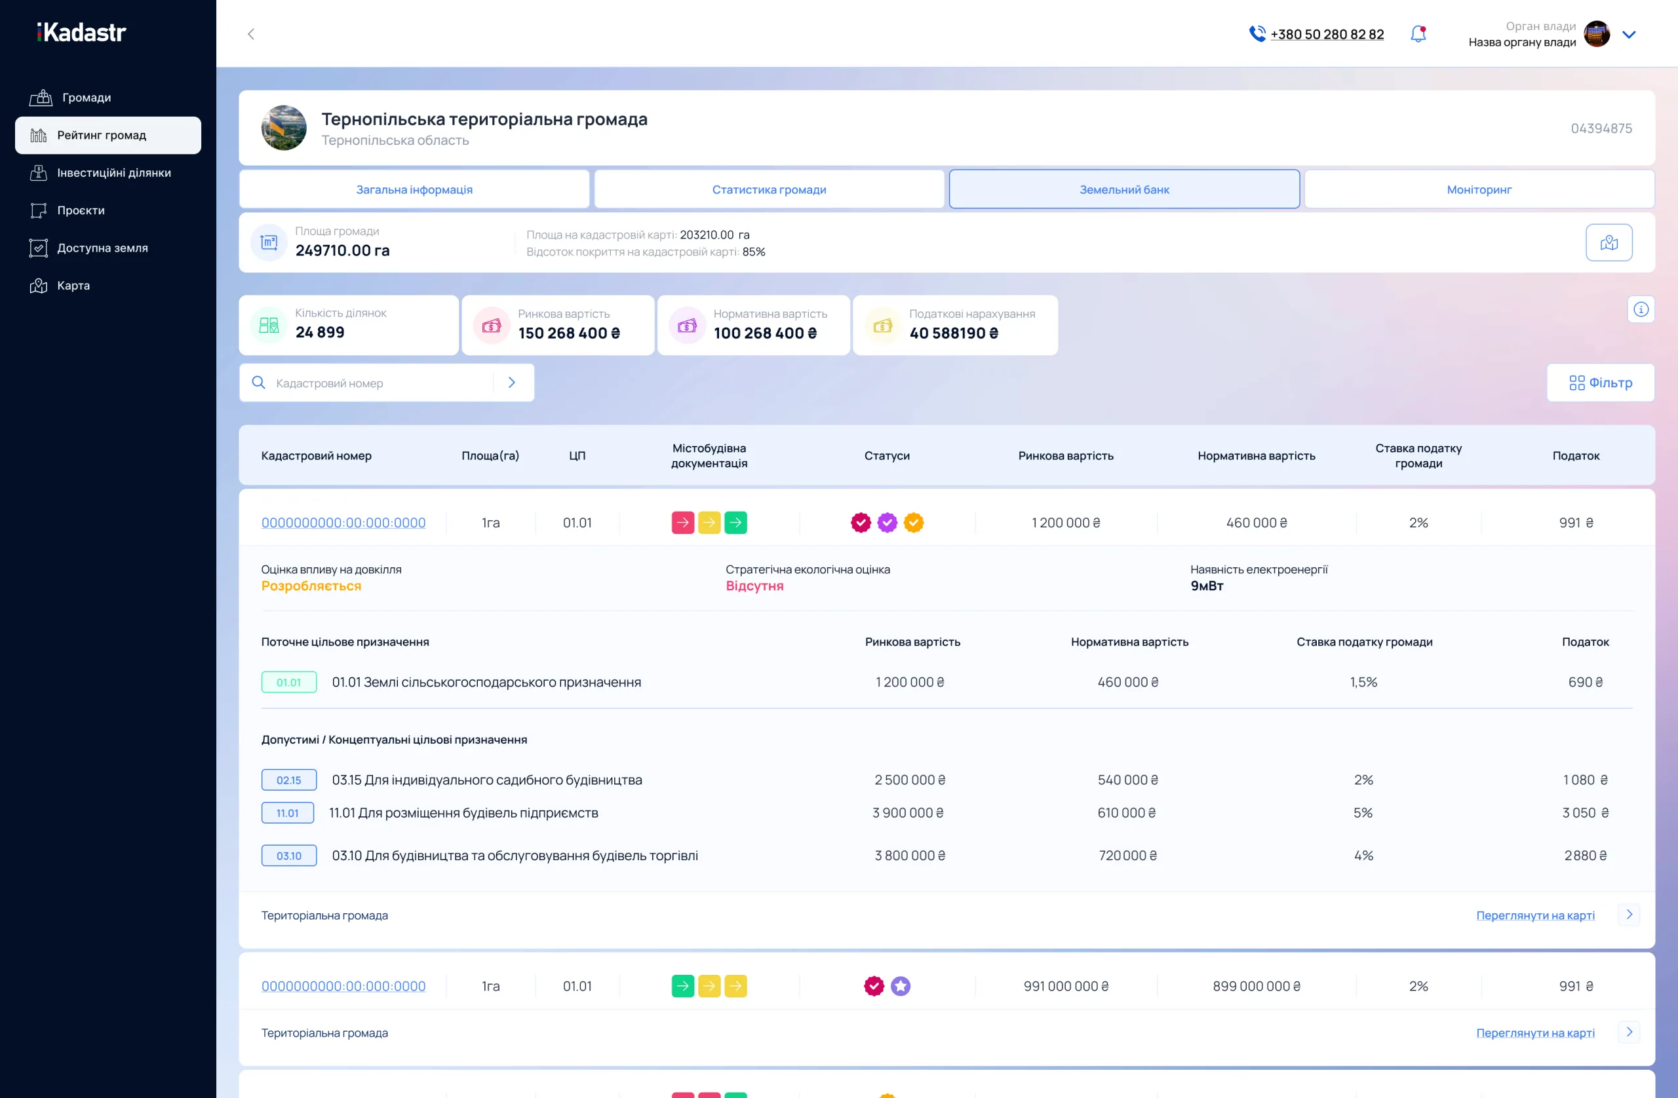Focus the Кадастровий номер search field
The height and width of the screenshot is (1098, 1678).
click(x=381, y=383)
